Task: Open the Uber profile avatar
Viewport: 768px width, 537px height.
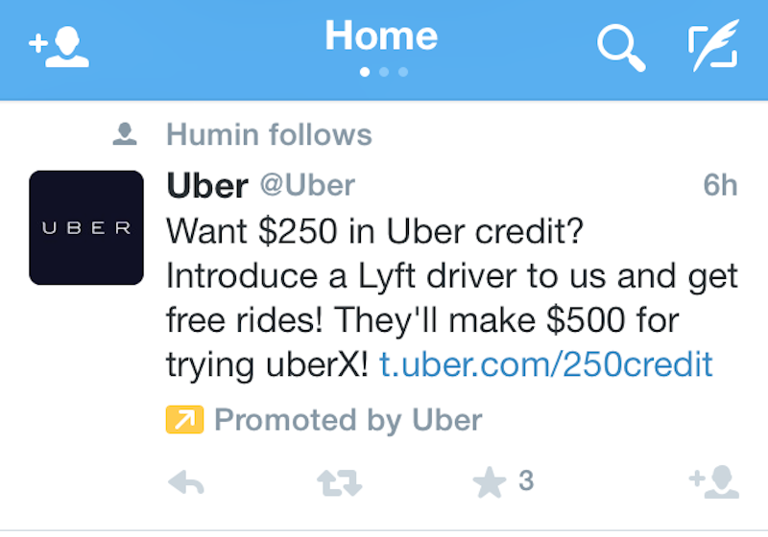Action: [x=86, y=227]
